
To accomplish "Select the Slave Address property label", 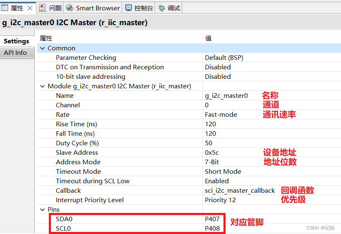I will pyautogui.click(x=77, y=153).
